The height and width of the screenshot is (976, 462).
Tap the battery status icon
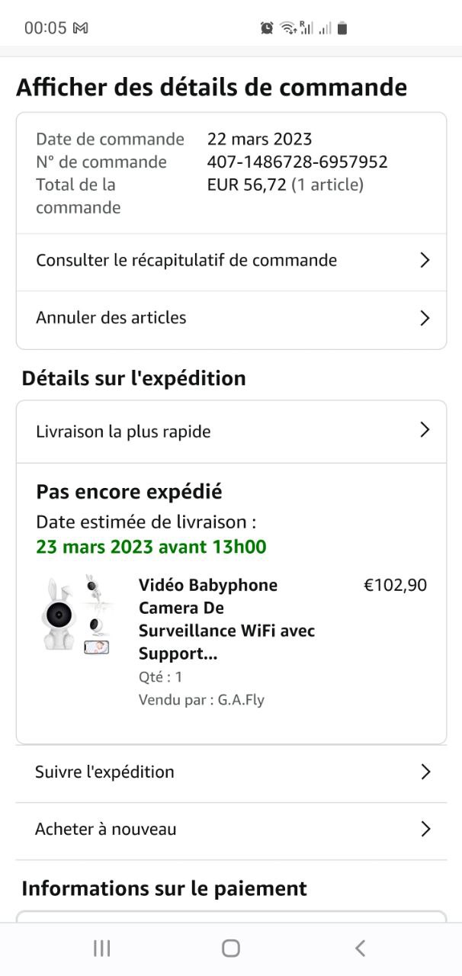pyautogui.click(x=342, y=28)
